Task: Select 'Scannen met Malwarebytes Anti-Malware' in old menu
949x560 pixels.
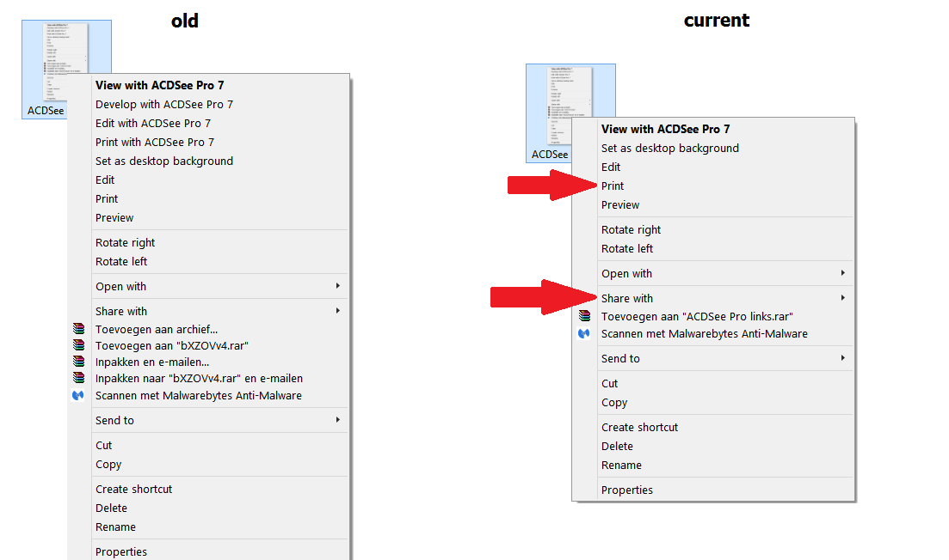Action: [199, 396]
